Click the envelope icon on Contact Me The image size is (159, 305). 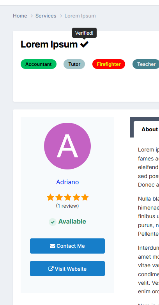pos(53,246)
